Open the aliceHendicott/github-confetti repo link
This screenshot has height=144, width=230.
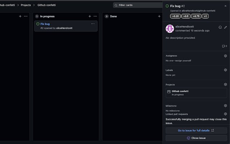198,11
